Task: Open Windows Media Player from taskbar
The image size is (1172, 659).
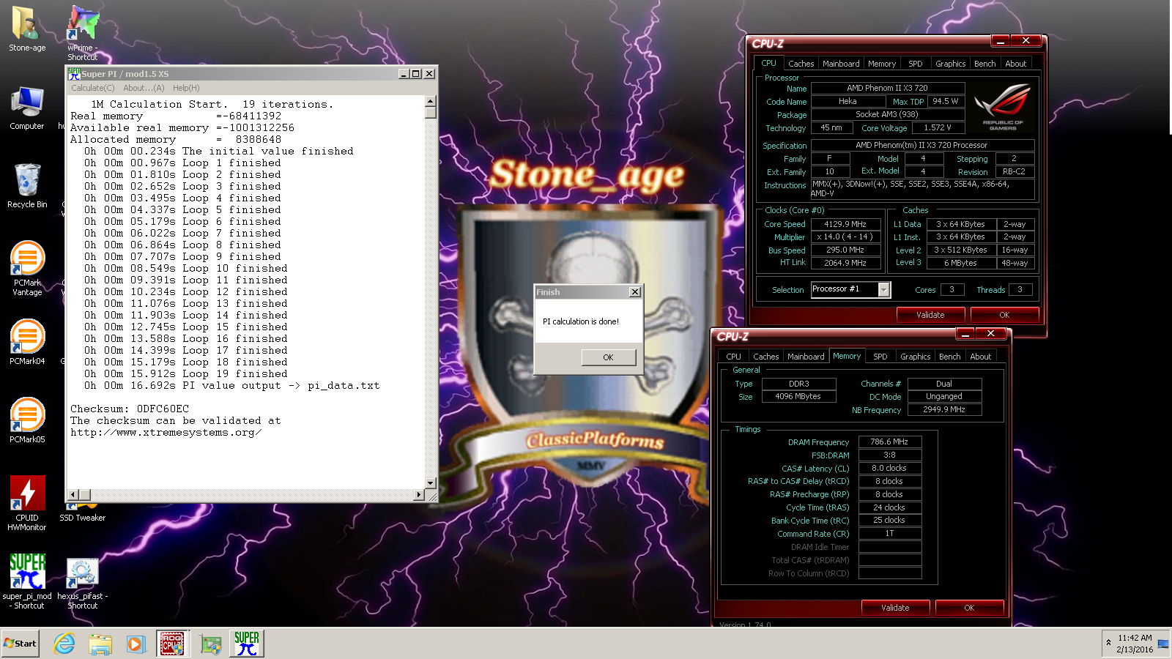Action: 136,644
